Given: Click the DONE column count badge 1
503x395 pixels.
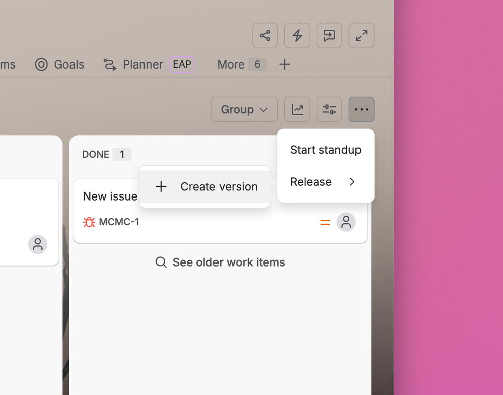Looking at the screenshot, I should (122, 154).
